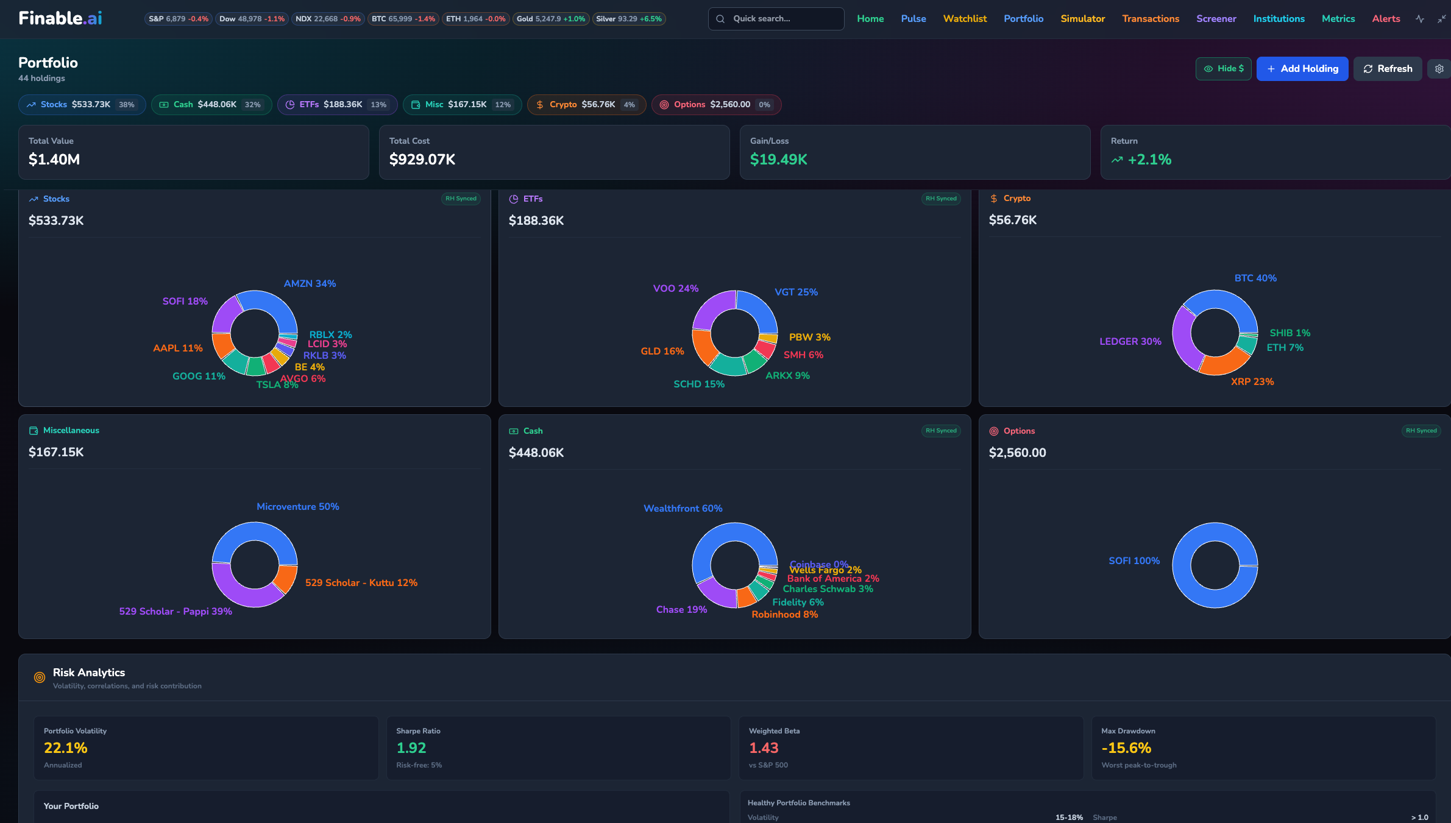Open the Watchlist page
1451x823 pixels.
965,18
